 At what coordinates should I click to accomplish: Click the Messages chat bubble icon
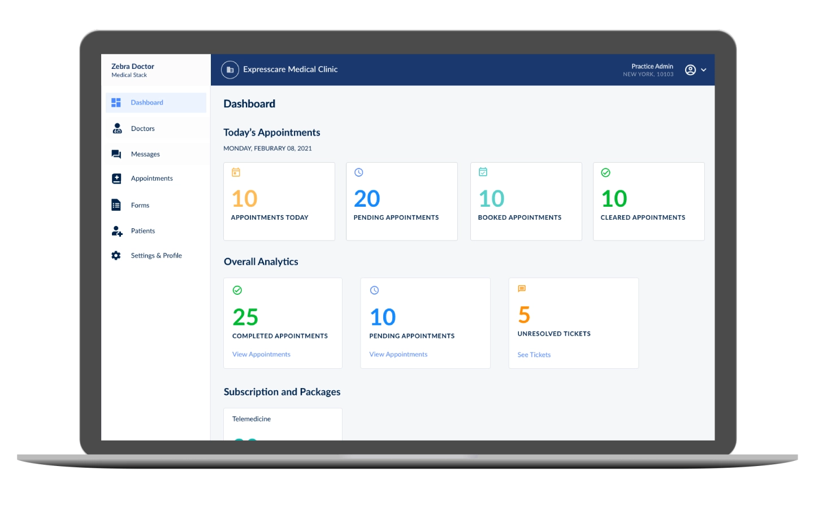(x=116, y=154)
